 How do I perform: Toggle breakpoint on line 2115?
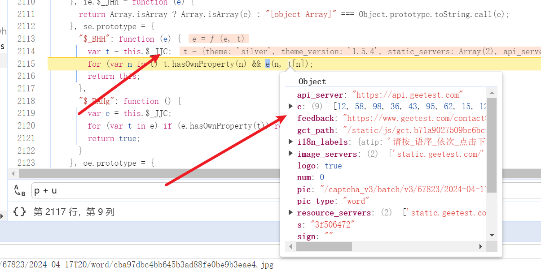tap(26, 64)
